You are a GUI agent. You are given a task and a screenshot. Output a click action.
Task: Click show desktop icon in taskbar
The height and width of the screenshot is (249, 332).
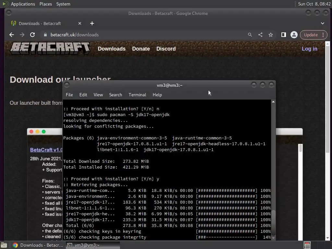[x=4, y=245]
